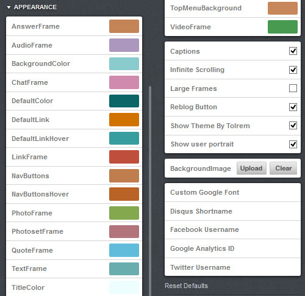Viewport: 305px width, 296px height.
Task: Disable the Captions checkbox
Action: (x=293, y=51)
